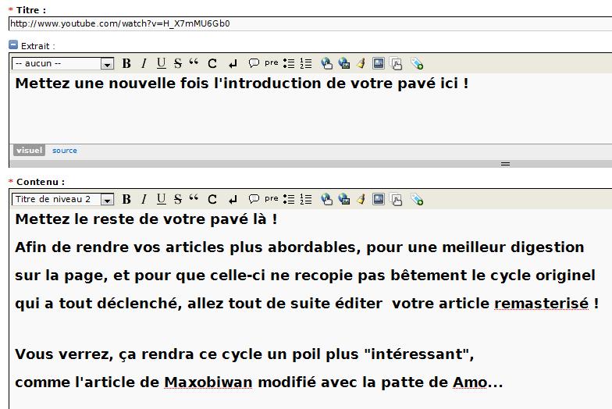
Task: Apply Italic in the Contenu toolbar
Action: (x=144, y=199)
